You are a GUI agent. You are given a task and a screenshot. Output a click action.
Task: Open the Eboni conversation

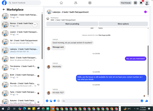click(x=21, y=59)
